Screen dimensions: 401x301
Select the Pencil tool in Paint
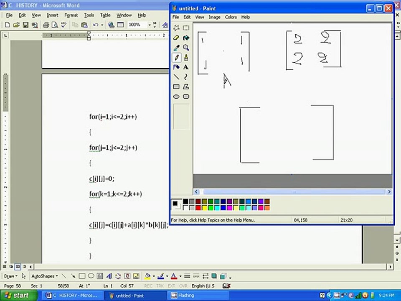tap(176, 57)
